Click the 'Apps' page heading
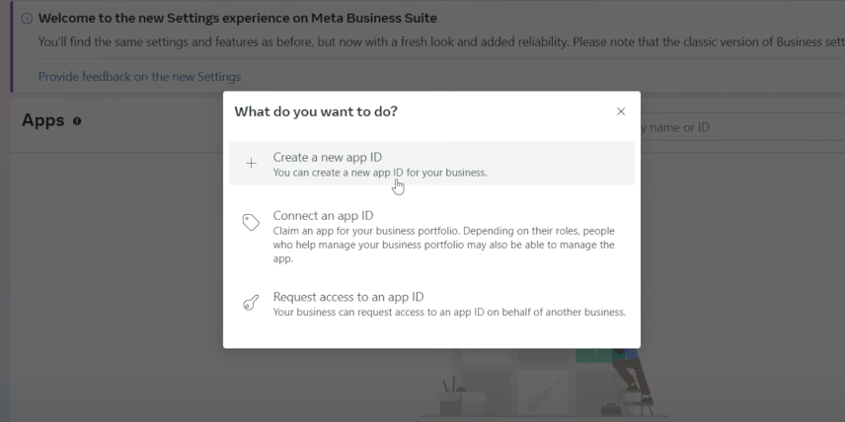The height and width of the screenshot is (422, 845). (x=43, y=120)
